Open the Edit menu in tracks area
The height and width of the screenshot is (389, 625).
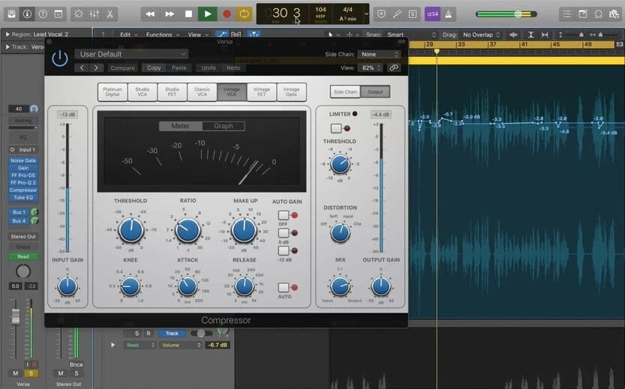coord(128,34)
